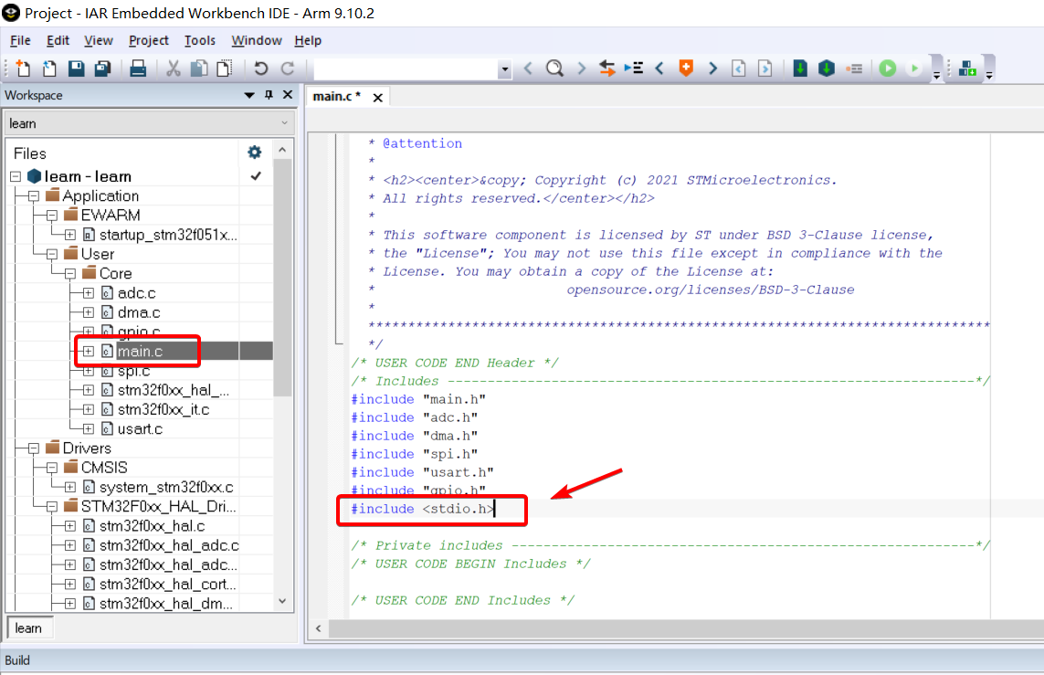Click the Save All toolbar icon

click(103, 69)
